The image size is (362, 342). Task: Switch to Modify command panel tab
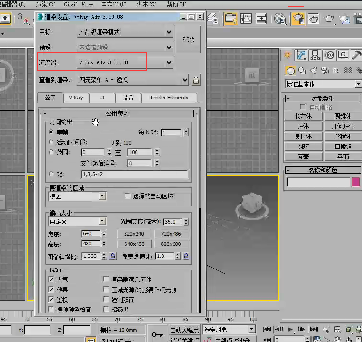[301, 55]
